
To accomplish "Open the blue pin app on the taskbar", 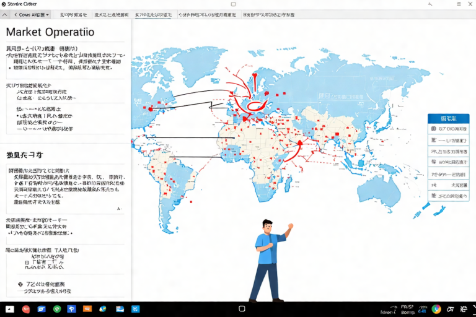I will tap(72, 309).
